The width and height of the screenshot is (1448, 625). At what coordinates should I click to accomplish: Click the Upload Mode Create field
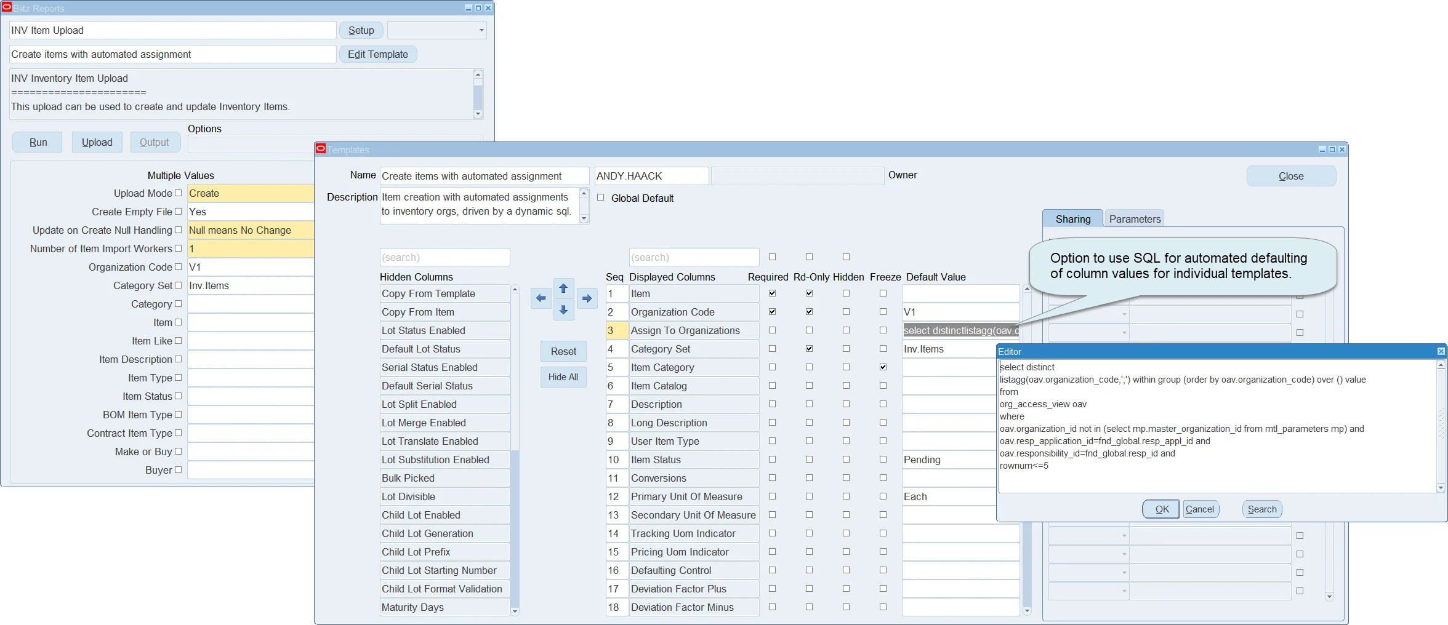tap(251, 193)
